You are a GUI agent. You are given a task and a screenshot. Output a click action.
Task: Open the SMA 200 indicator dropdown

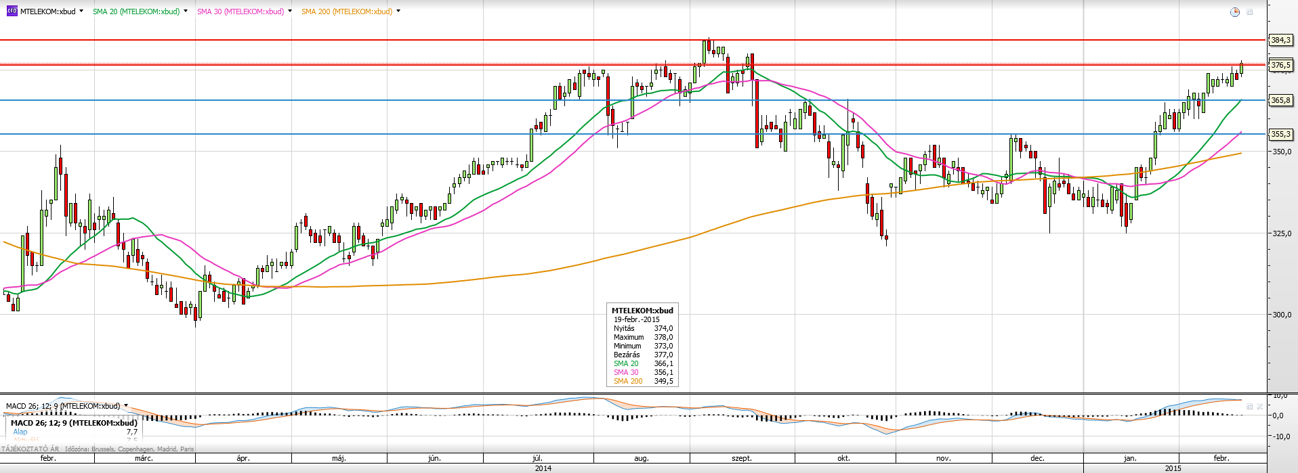tap(398, 12)
